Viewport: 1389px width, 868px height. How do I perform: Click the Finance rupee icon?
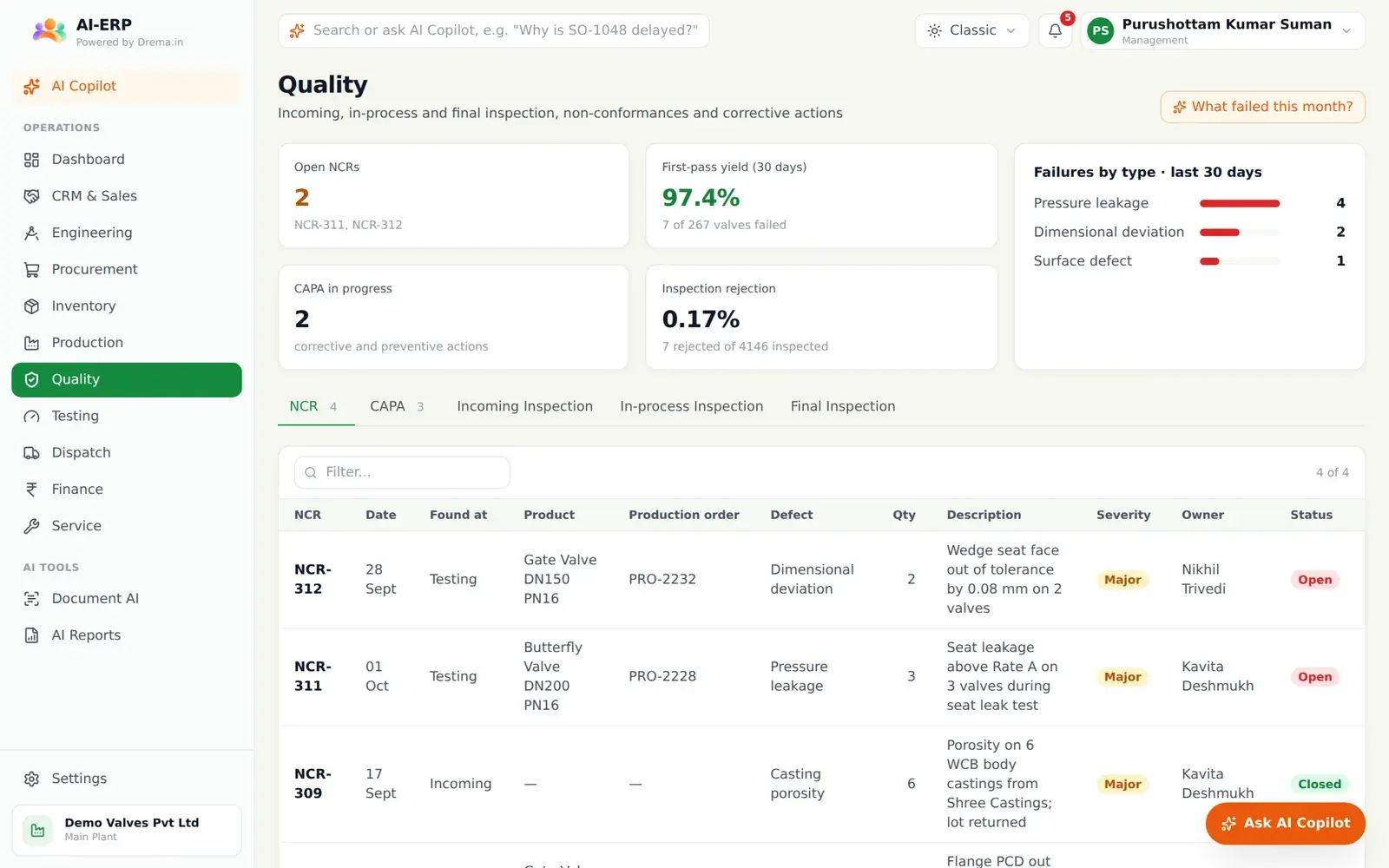[x=32, y=490]
